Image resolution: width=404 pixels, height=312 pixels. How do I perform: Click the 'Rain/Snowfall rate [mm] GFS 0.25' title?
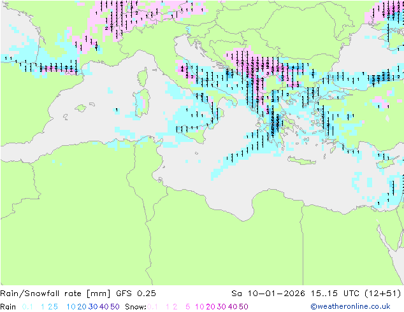(x=78, y=294)
